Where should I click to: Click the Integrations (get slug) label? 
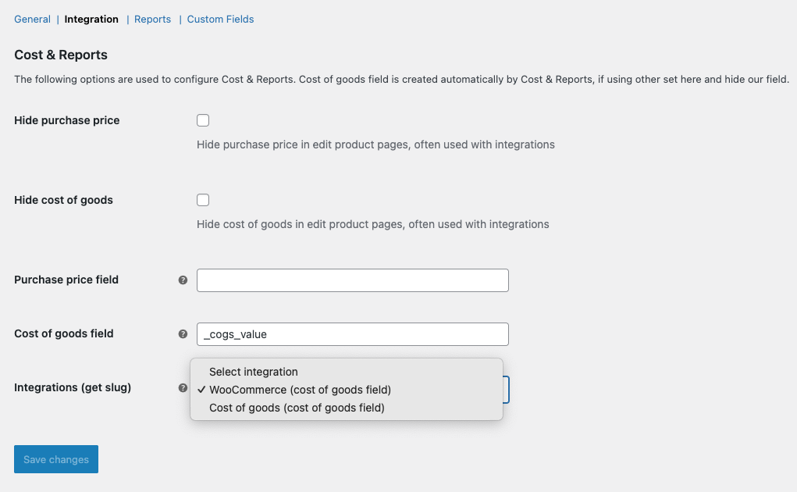click(73, 387)
